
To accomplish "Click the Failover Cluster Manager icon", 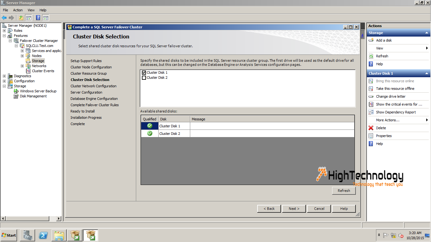I will click(x=16, y=41).
